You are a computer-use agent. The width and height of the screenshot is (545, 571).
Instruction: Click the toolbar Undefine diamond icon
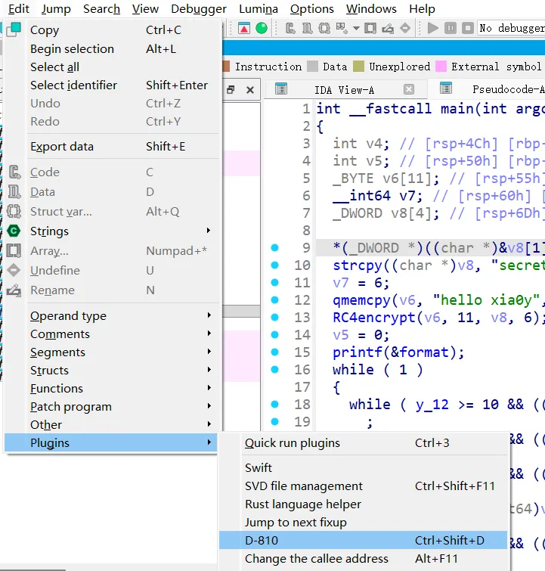click(405, 28)
